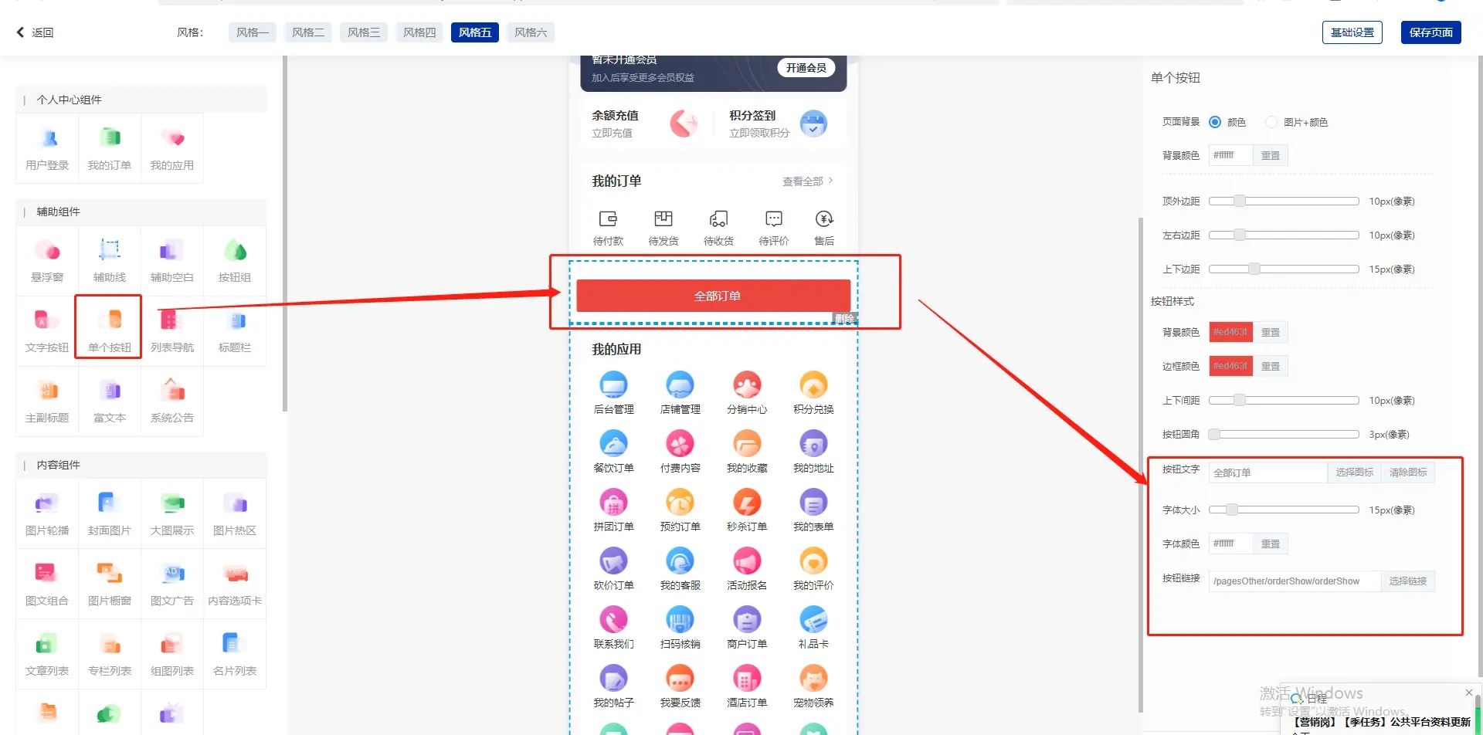Open 基础设置 settings button
1483x735 pixels.
[x=1352, y=32]
